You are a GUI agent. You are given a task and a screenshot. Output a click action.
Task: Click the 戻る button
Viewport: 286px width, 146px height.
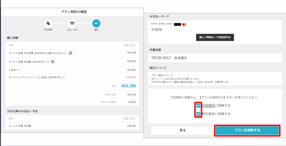pos(183,130)
